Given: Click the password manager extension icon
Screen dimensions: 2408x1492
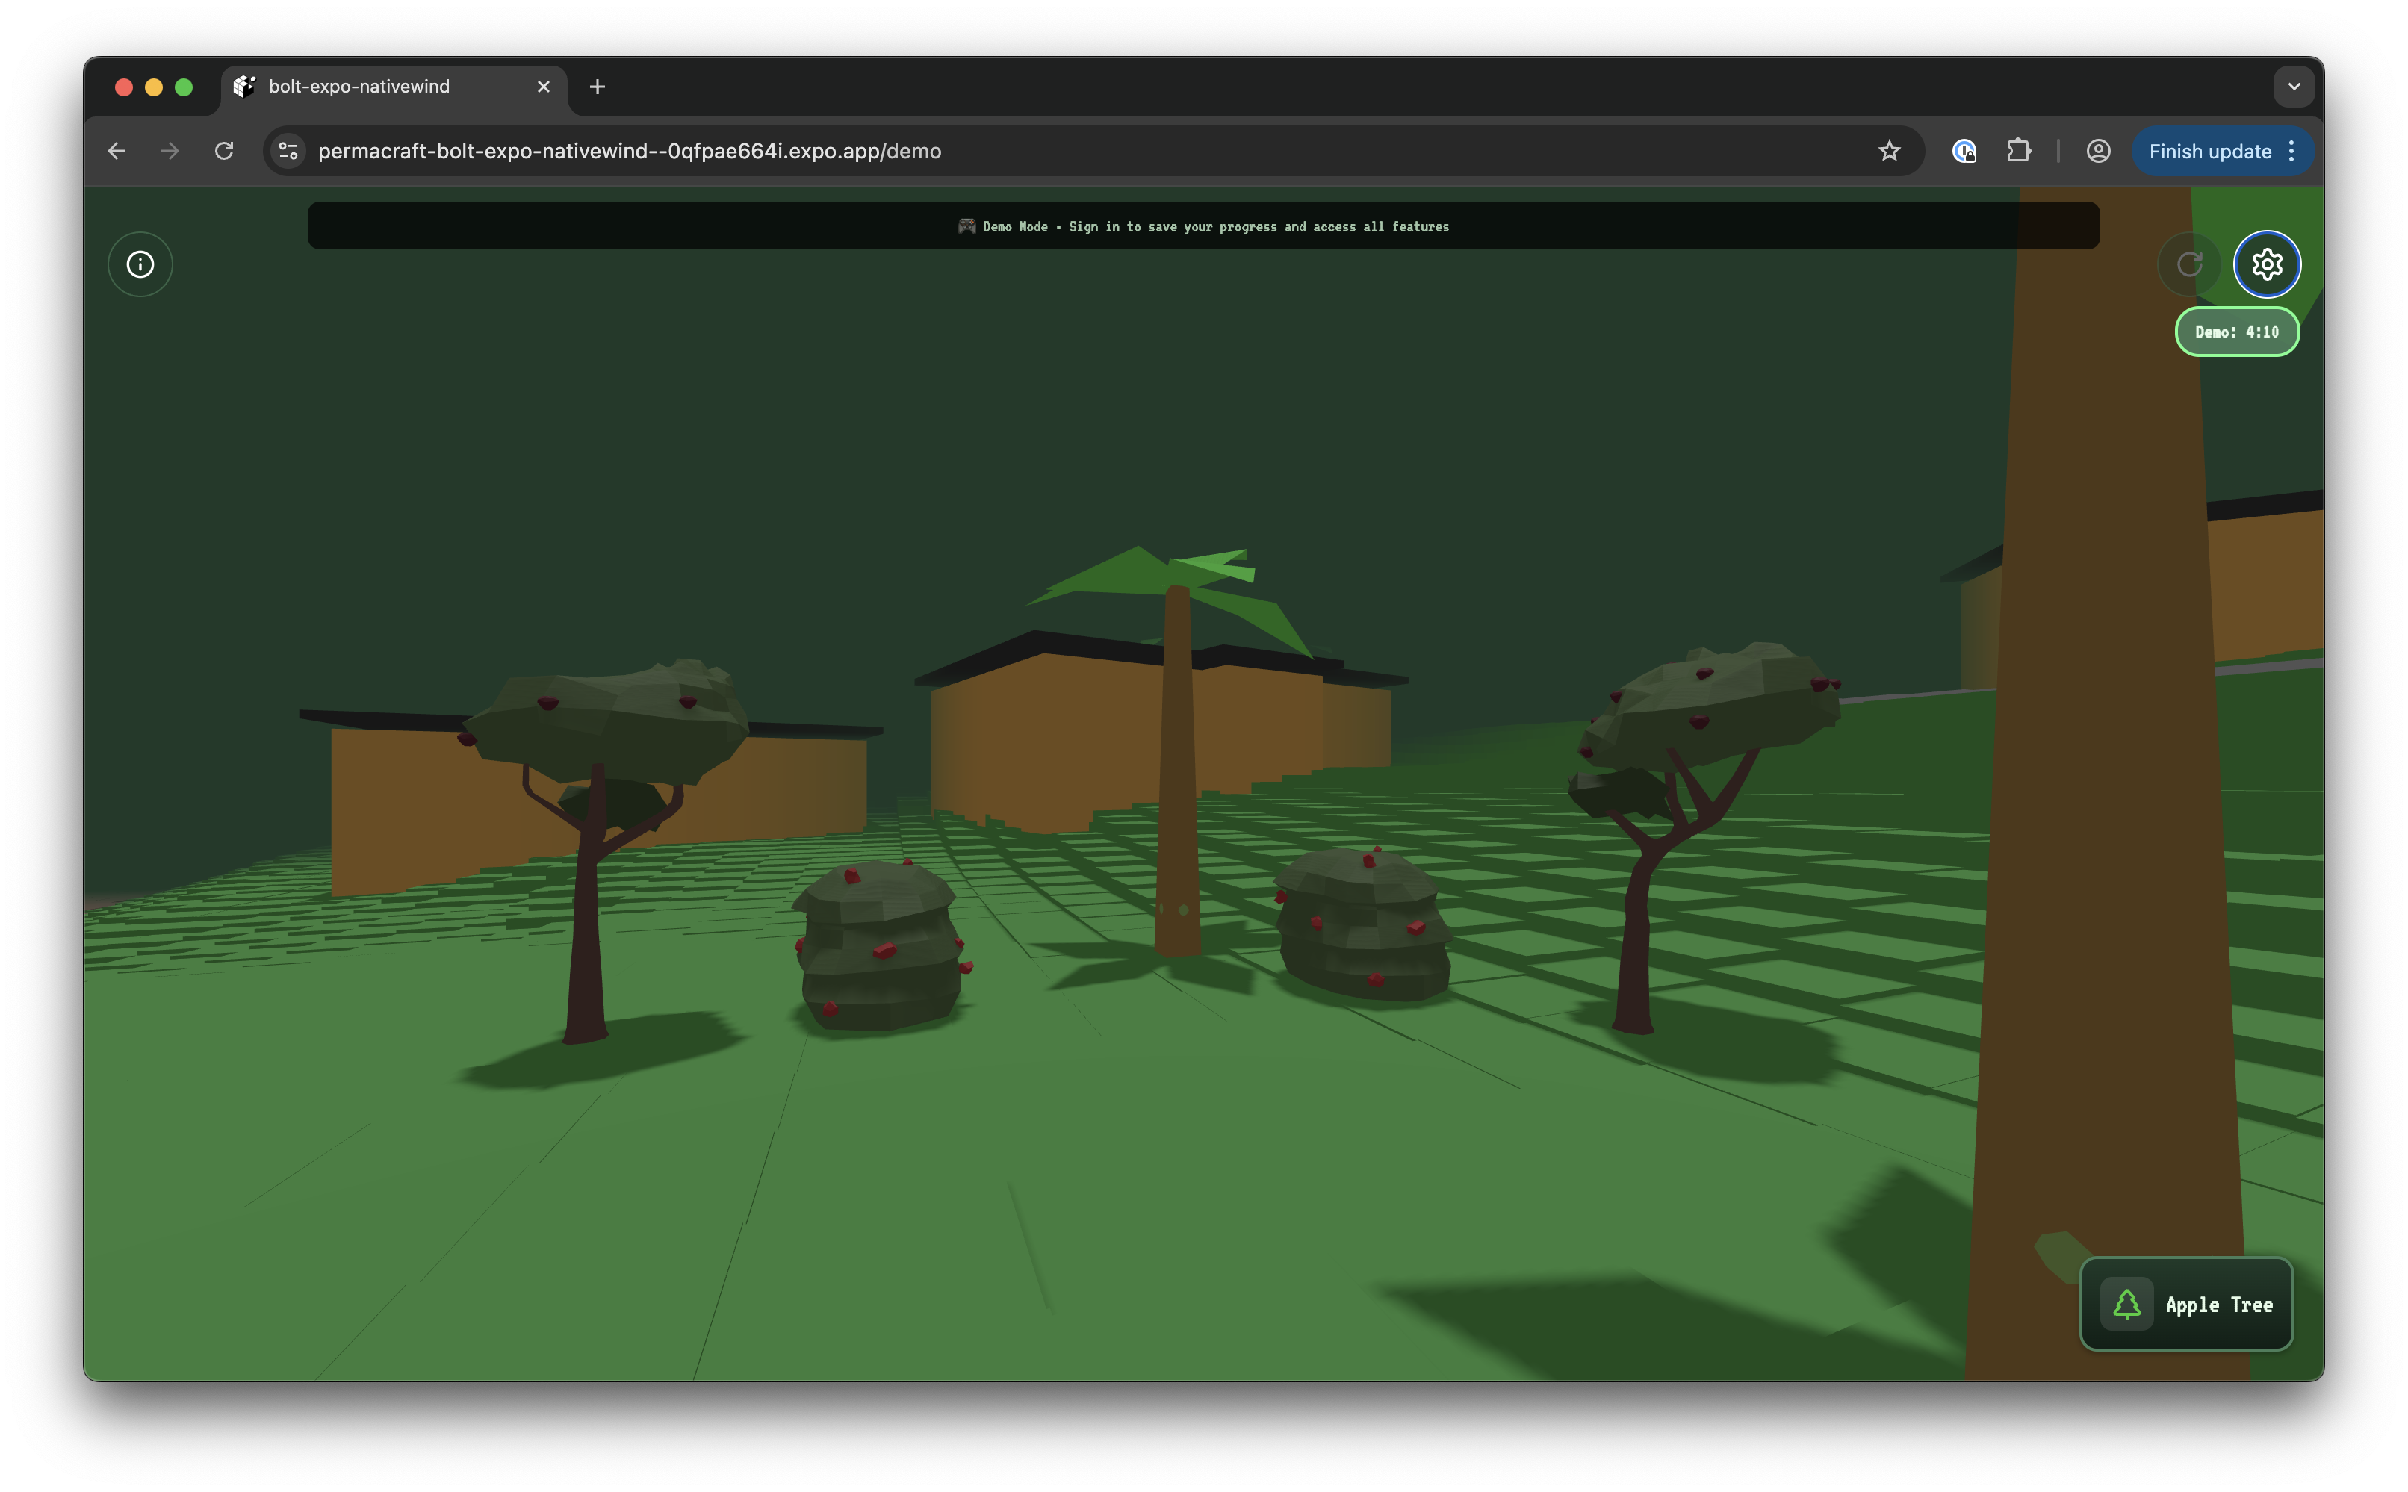Looking at the screenshot, I should coord(1964,151).
